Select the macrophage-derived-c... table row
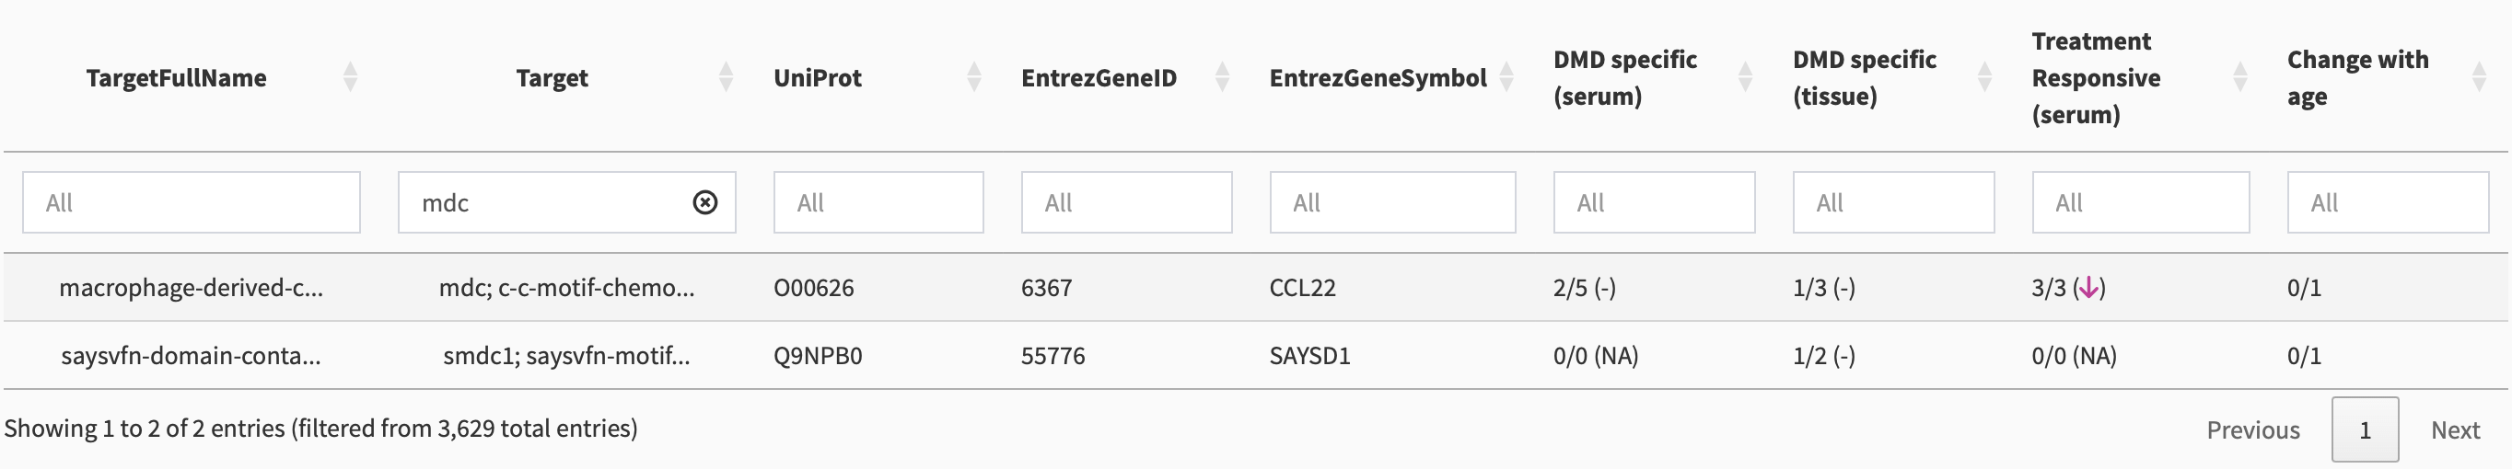The height and width of the screenshot is (469, 2512). click(x=1255, y=288)
